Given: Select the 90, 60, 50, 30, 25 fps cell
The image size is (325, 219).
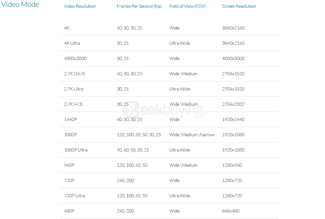Looking at the screenshot, I should tap(133, 150).
